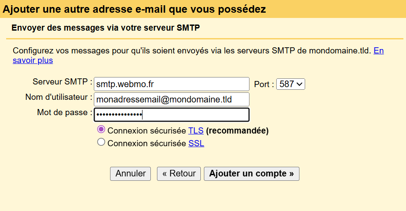
Task: Click the "Port :" label text
Action: 264,84
